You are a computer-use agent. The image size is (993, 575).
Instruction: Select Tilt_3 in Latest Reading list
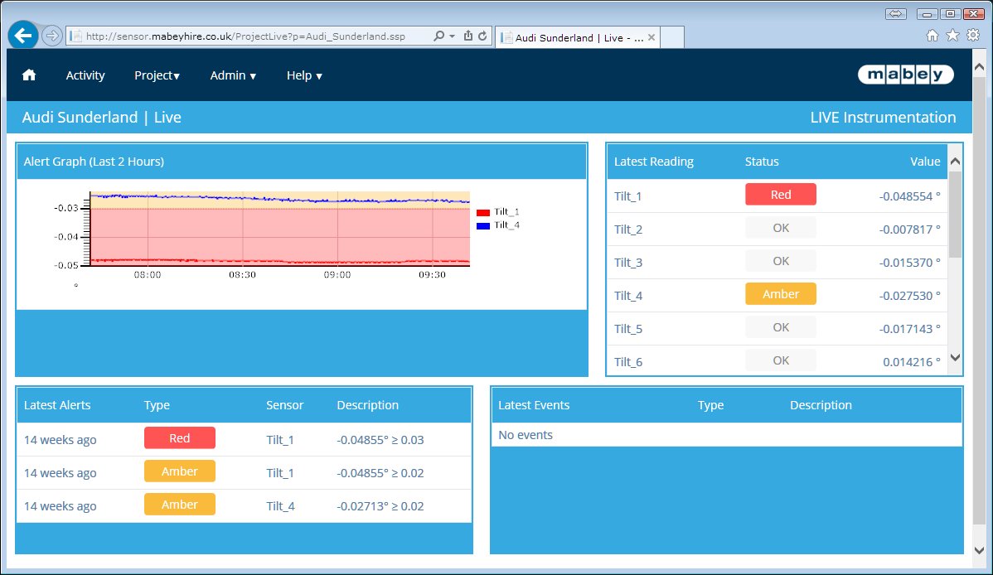pos(628,262)
